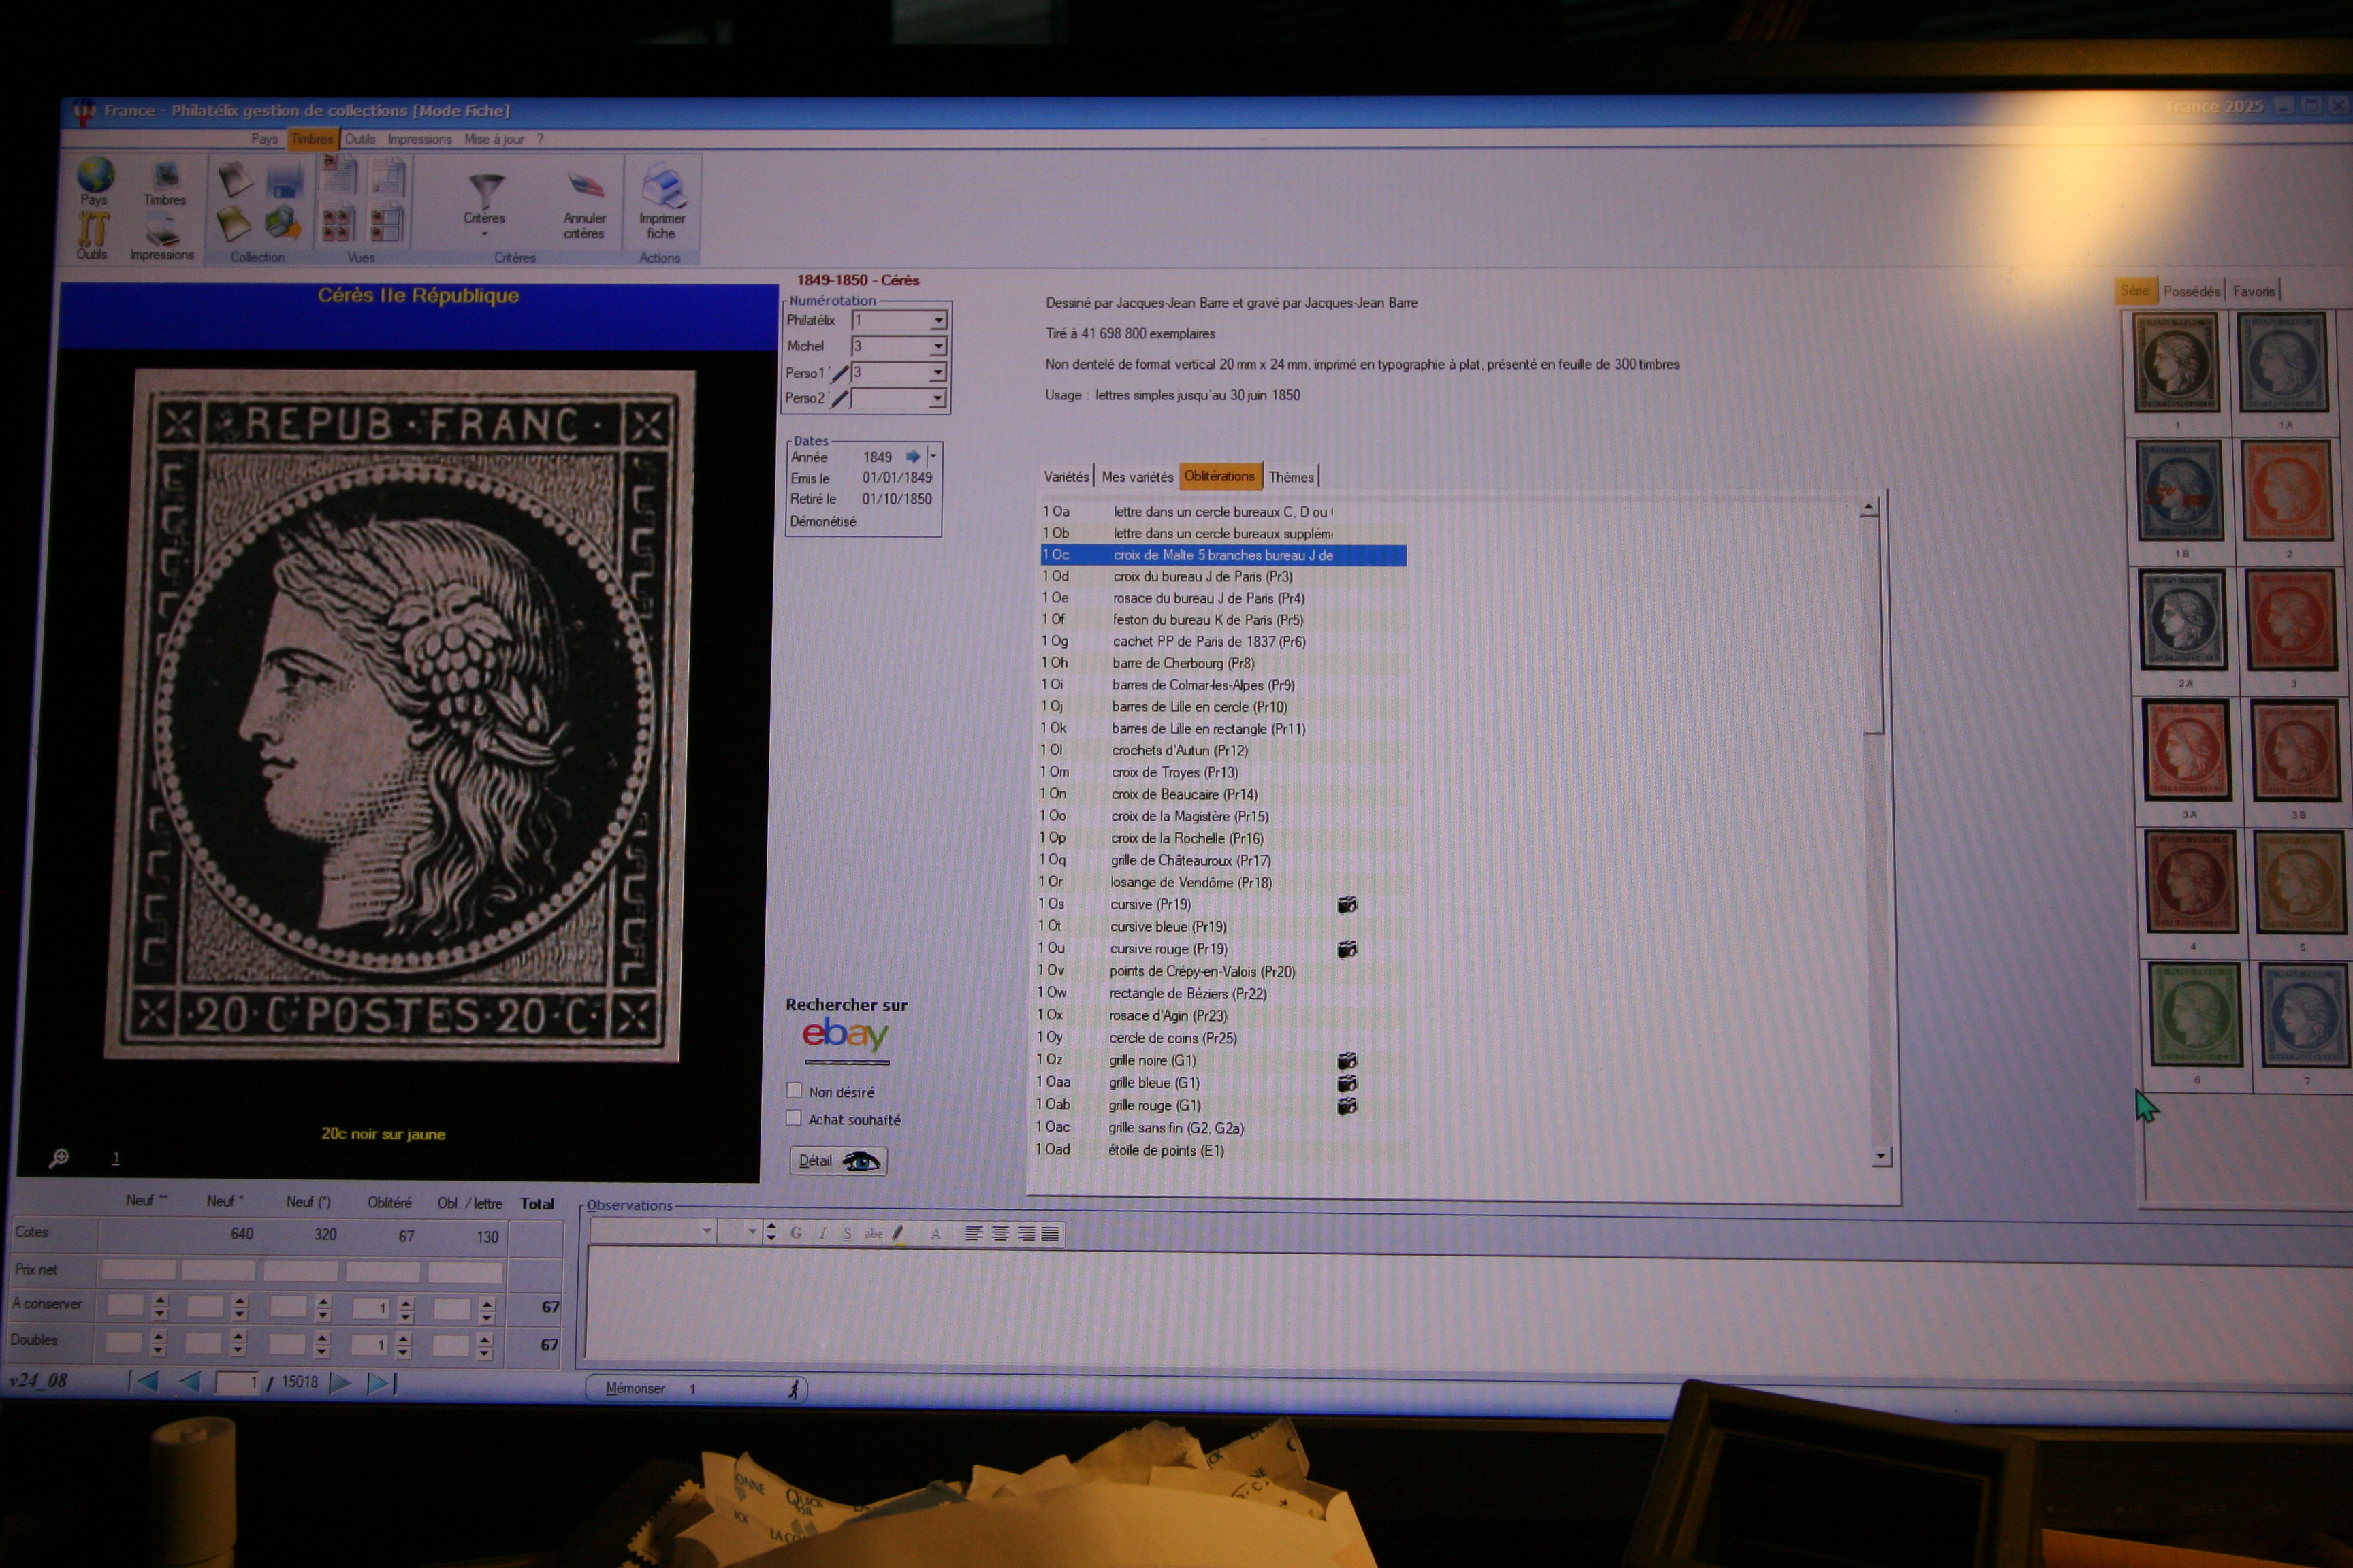Select the orange stamp 2 thumbnail
Viewport: 2353px width, 1568px height.
2286,490
